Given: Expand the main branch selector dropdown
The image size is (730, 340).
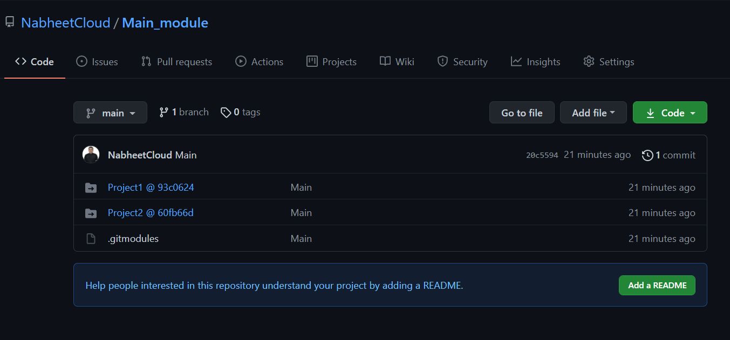Looking at the screenshot, I should click(110, 113).
